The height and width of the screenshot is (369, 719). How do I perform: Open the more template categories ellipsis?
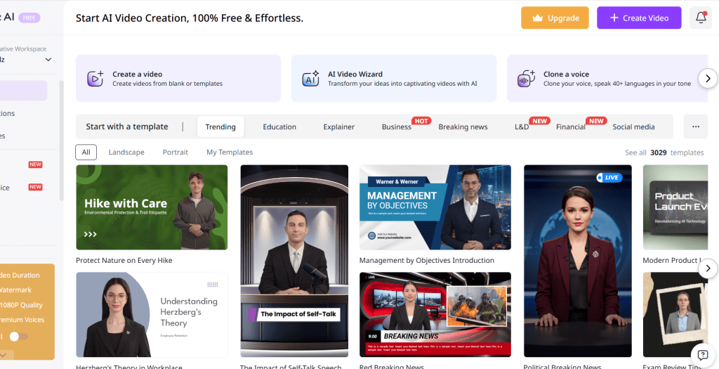(696, 127)
